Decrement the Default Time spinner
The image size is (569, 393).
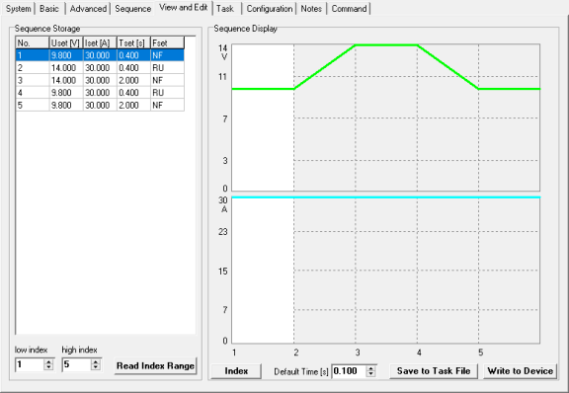tap(370, 374)
